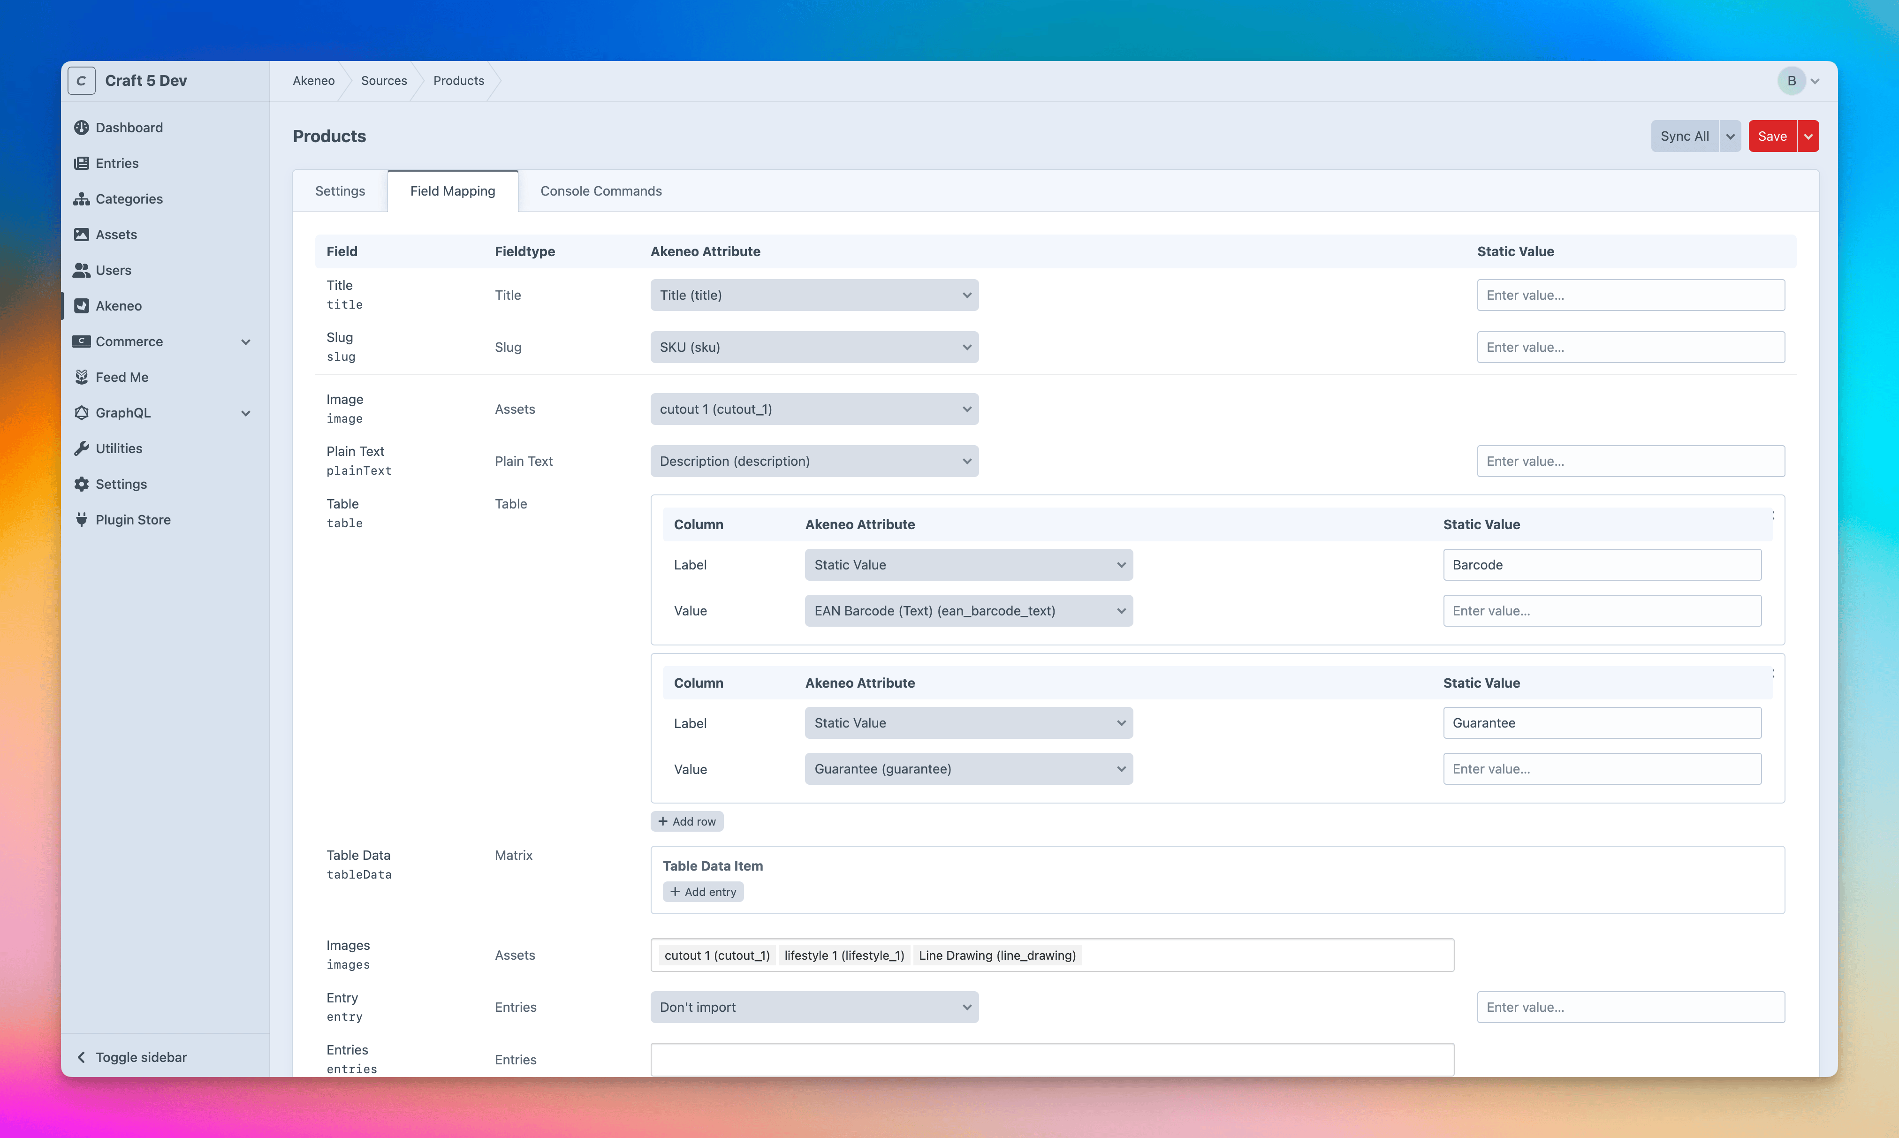
Task: Click the Categories sitemap icon
Action: click(x=81, y=198)
